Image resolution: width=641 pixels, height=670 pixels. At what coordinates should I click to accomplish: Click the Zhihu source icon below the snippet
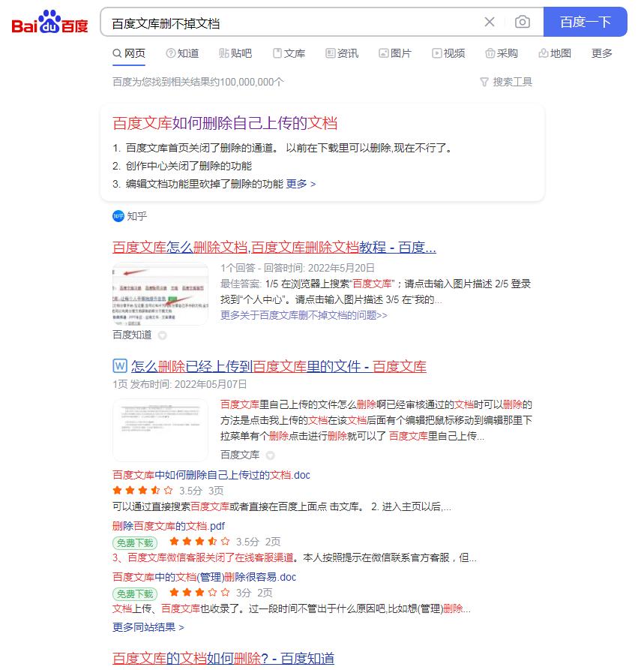point(118,216)
